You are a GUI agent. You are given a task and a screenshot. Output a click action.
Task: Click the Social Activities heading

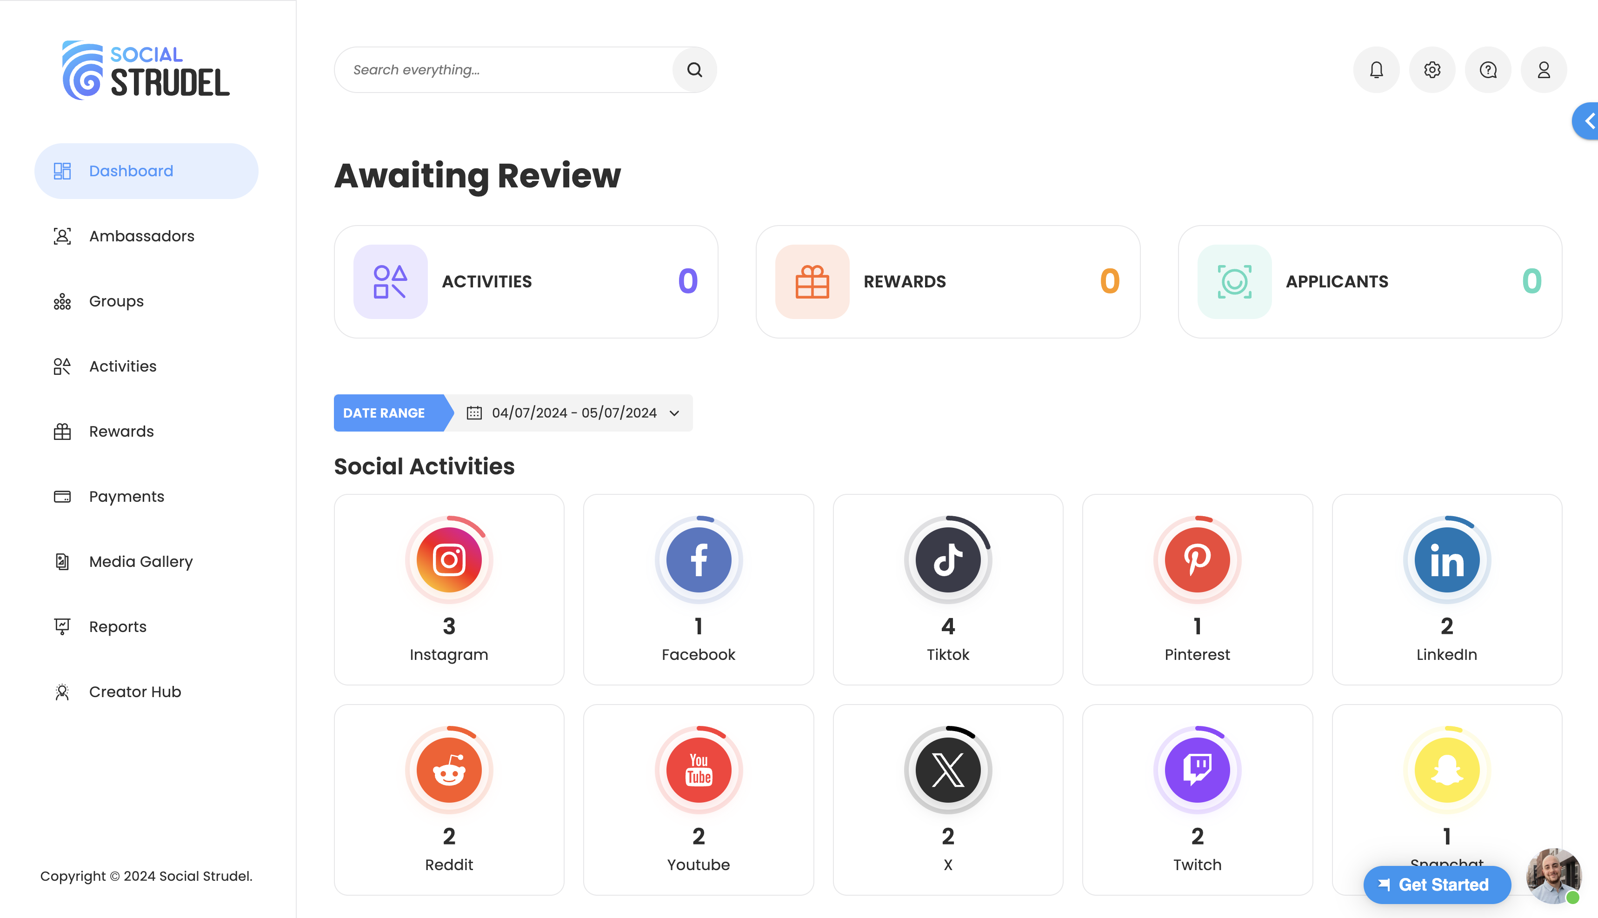tap(424, 466)
